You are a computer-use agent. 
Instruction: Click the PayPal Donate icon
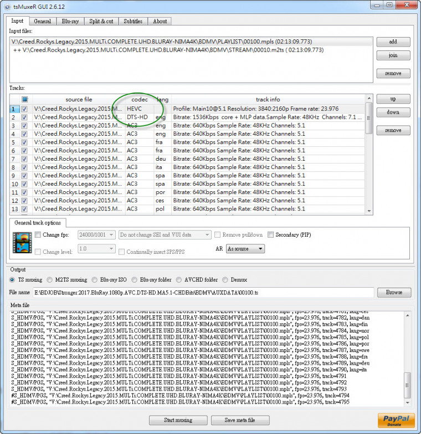pyautogui.click(x=396, y=420)
